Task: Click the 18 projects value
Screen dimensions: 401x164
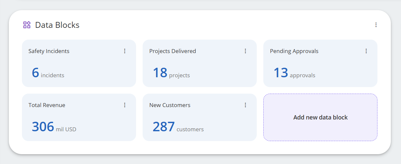Action: [171, 73]
